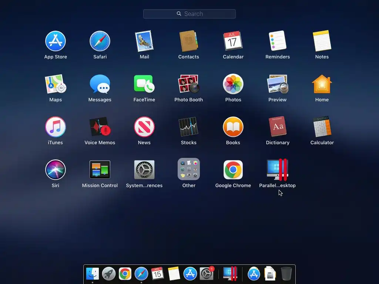Screen dimensions: 379x284
Task: Open Parallels Desktop from the Dock
Action: click(230, 273)
